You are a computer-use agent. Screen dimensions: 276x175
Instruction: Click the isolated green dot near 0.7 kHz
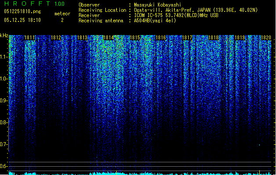260,145
